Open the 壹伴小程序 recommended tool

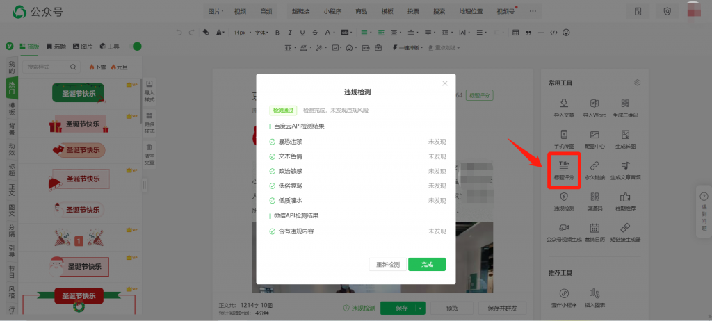[564, 298]
